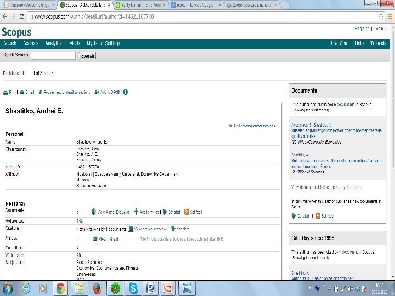Click Set feed in Documents sidebar panel
The height and width of the screenshot is (296, 395).
tap(324, 216)
